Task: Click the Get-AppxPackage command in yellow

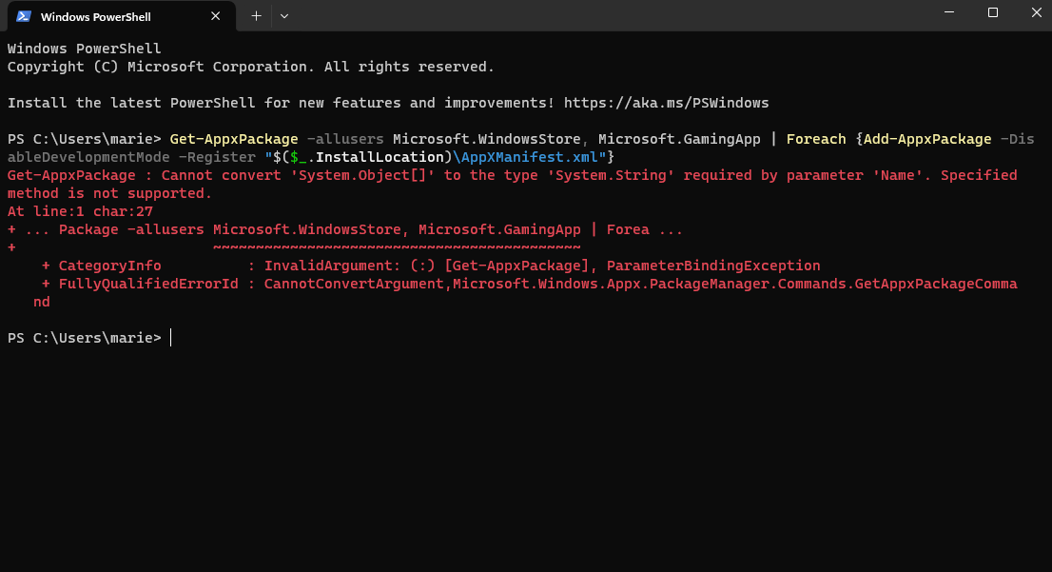Action: point(233,139)
